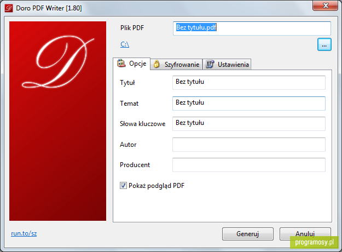The height and width of the screenshot is (252, 342).
Task: Click the empty Producent field
Action: [x=248, y=165]
